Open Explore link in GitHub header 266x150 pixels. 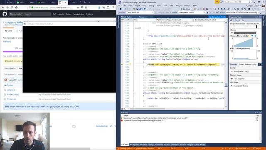[x=90, y=14]
